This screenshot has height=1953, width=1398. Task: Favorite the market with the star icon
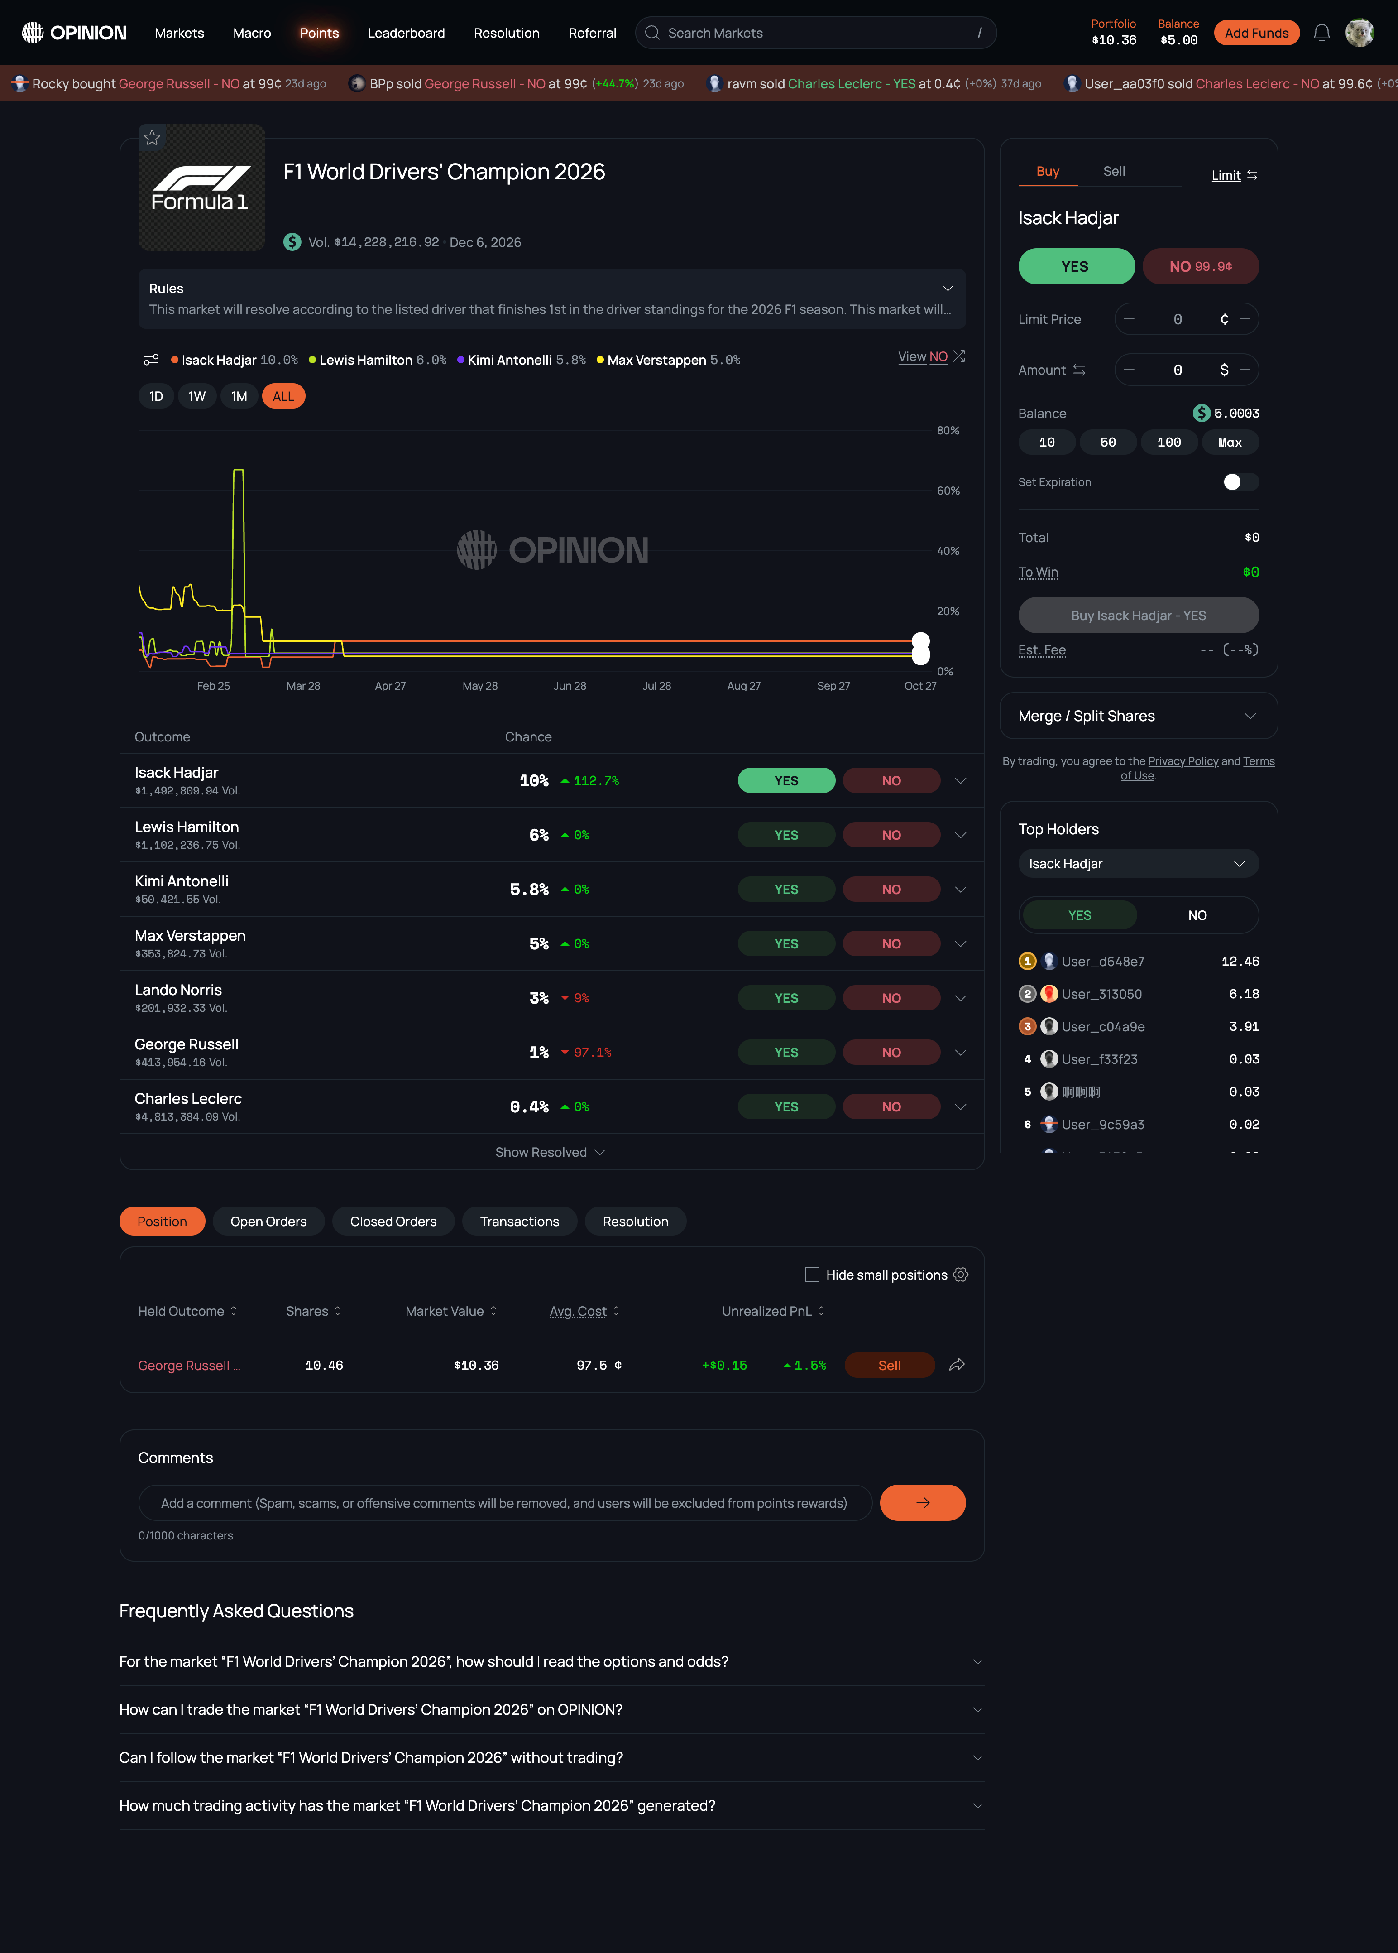point(153,138)
